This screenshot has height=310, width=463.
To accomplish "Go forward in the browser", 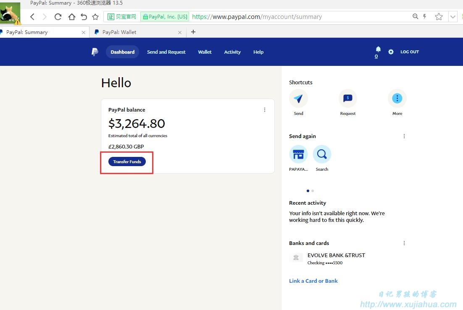I will 44,17.
